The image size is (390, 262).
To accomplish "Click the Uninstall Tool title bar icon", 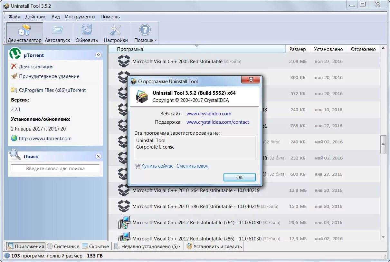I will (x=6, y=6).
